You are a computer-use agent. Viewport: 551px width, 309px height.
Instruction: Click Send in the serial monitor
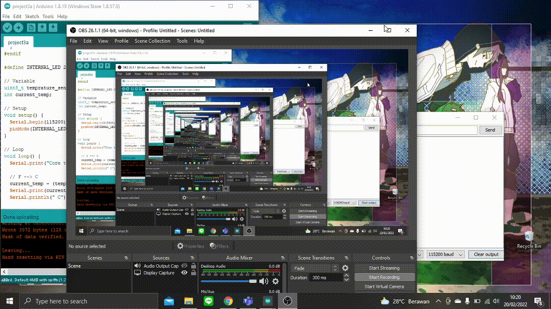(490, 130)
